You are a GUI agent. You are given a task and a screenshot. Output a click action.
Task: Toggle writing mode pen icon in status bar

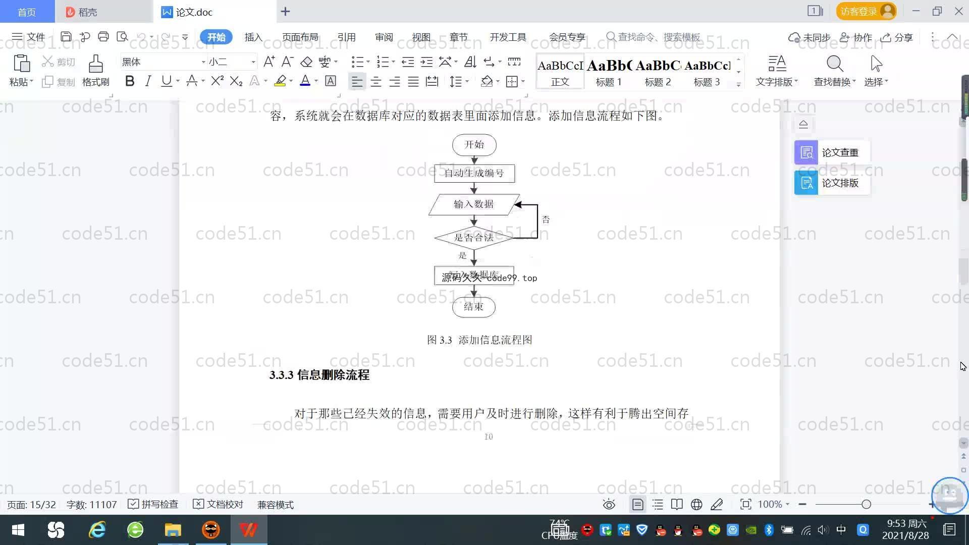click(x=717, y=505)
